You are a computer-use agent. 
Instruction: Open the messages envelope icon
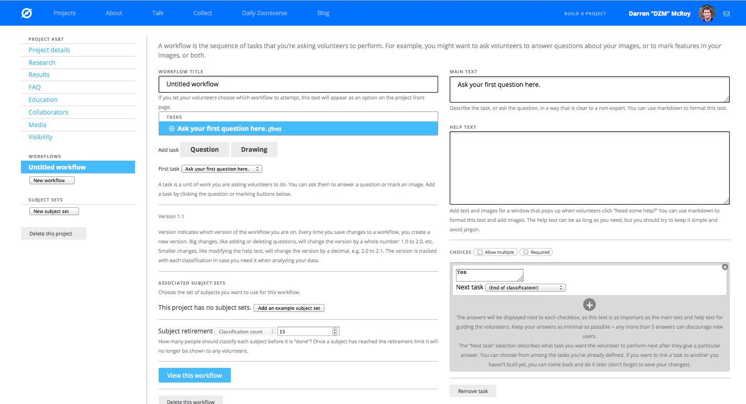tap(727, 14)
